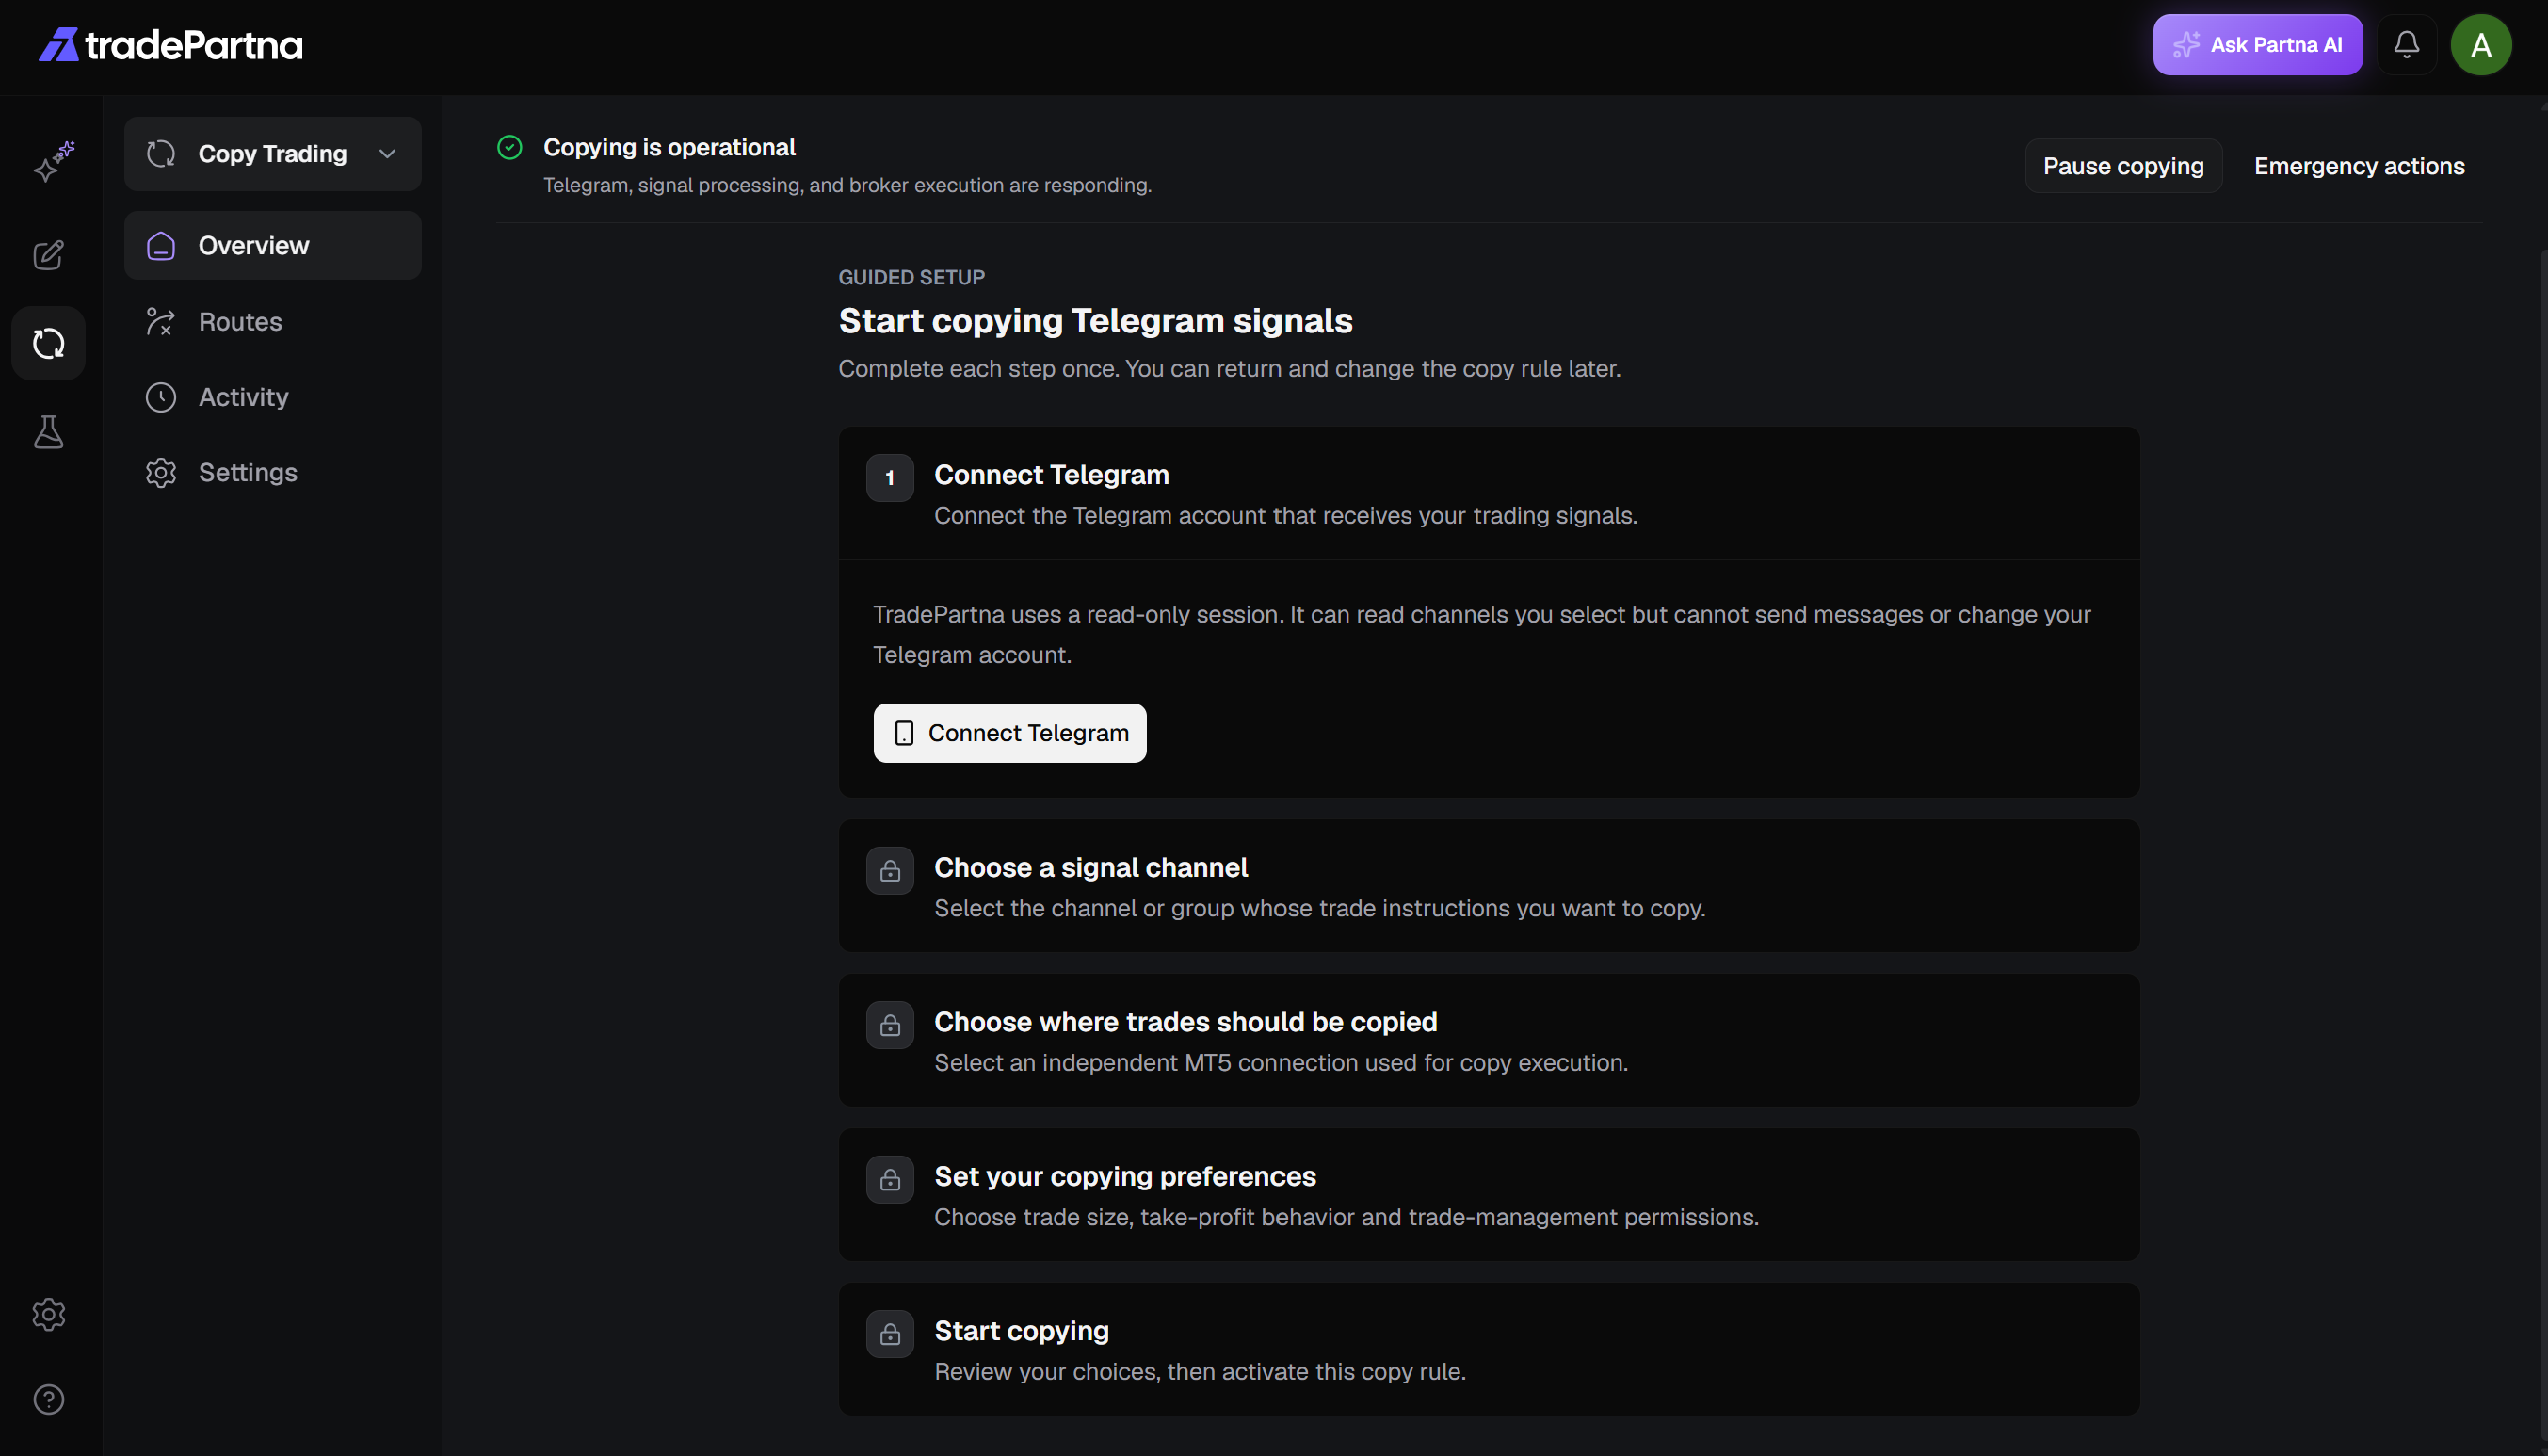2548x1456 pixels.
Task: Select the copy trading sync icon in left rail
Action: (49, 343)
